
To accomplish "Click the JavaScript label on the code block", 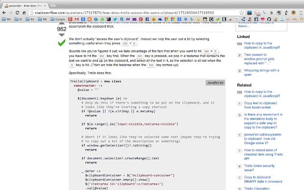I will point(215,83).
